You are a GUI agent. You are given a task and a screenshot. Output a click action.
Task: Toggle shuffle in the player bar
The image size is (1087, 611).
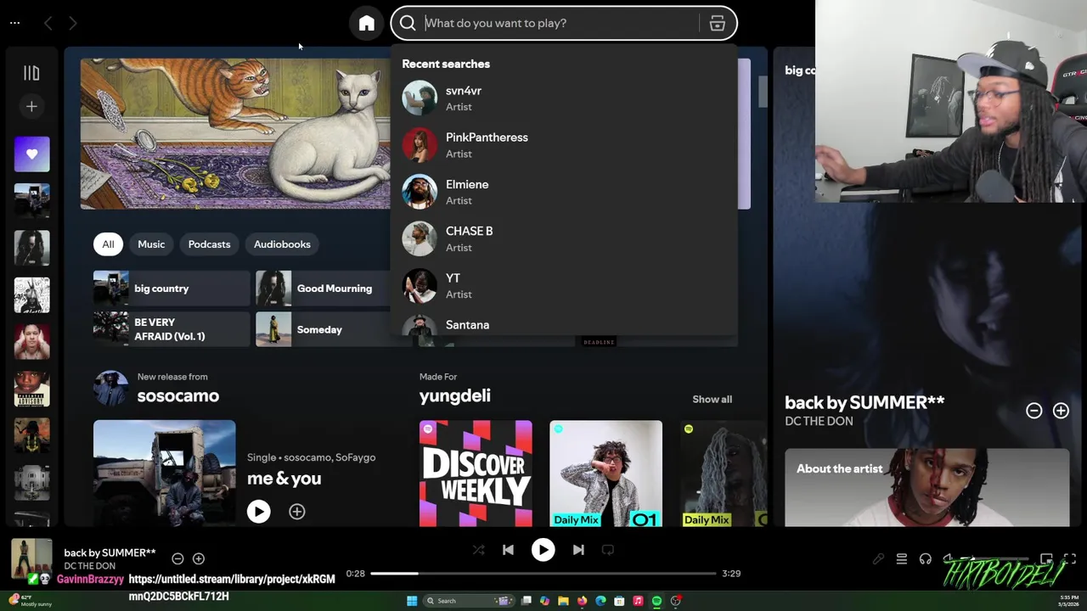[479, 550]
